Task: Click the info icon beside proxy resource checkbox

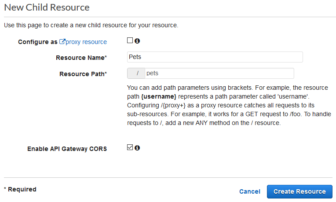Action: click(137, 41)
